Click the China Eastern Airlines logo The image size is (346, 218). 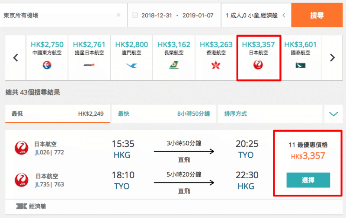tap(47, 65)
